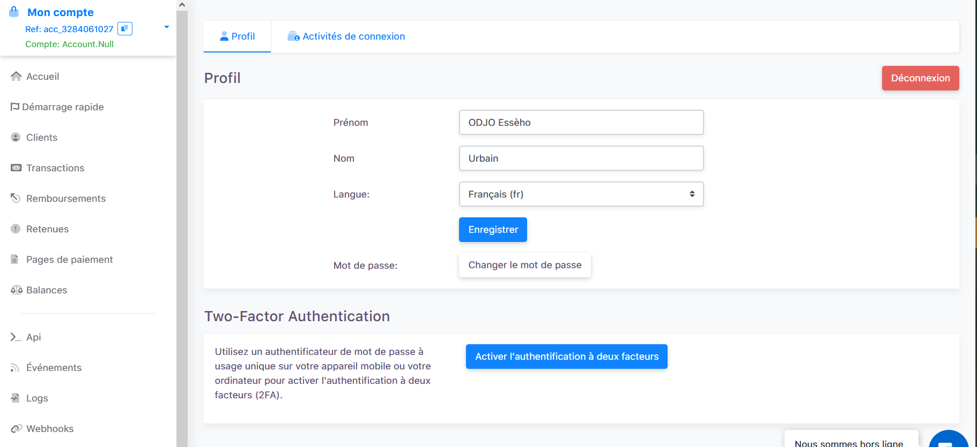The image size is (977, 447).
Task: Focus the Nom input field
Action: tap(581, 158)
